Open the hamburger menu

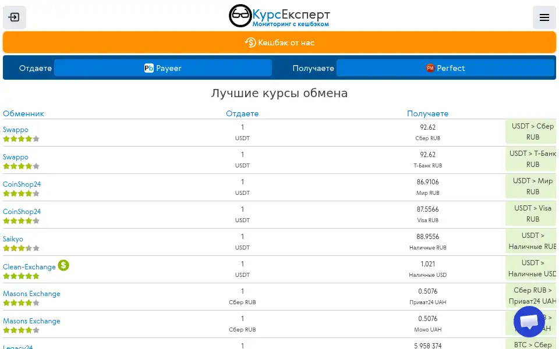pos(544,17)
